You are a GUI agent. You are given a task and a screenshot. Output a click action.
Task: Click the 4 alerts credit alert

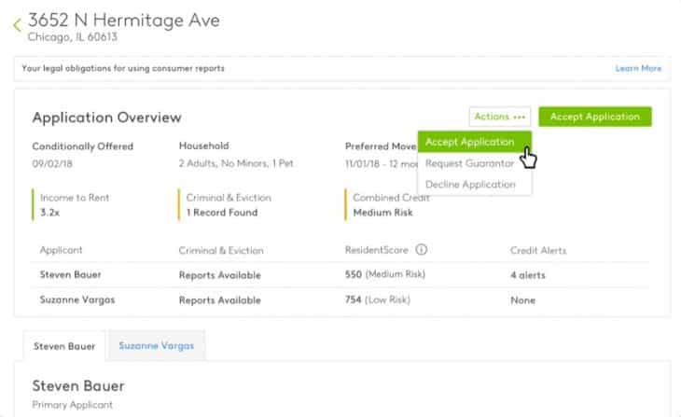click(x=528, y=275)
